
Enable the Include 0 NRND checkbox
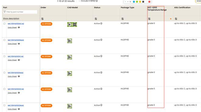click(x=79, y=1)
